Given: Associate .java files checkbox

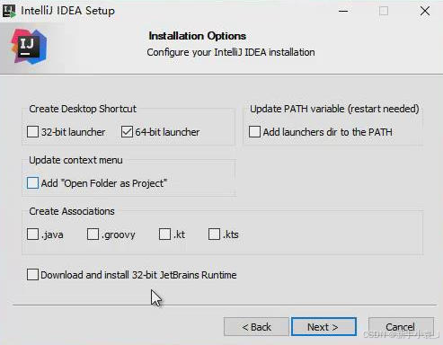Looking at the screenshot, I should (x=32, y=234).
